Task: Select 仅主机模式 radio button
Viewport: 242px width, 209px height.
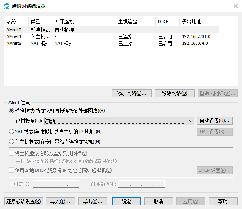Action: (x=11, y=142)
